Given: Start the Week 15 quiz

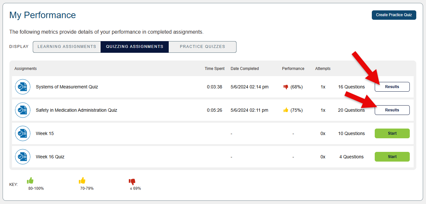Looking at the screenshot, I should click(392, 133).
